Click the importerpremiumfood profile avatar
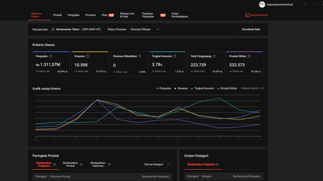323x181 pixels. coord(262,4)
